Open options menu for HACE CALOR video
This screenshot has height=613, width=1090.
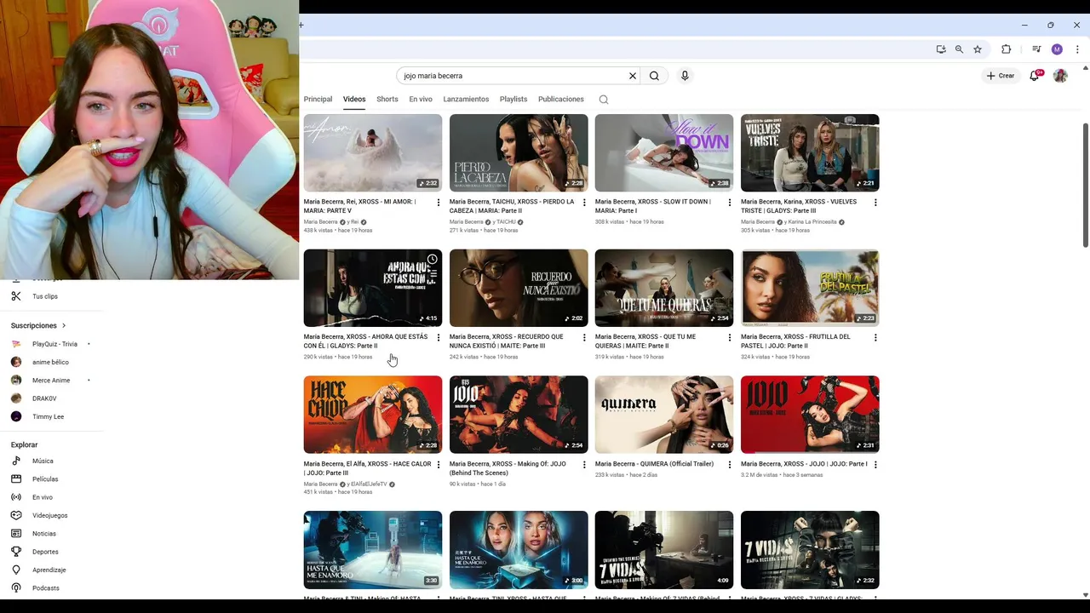(439, 465)
